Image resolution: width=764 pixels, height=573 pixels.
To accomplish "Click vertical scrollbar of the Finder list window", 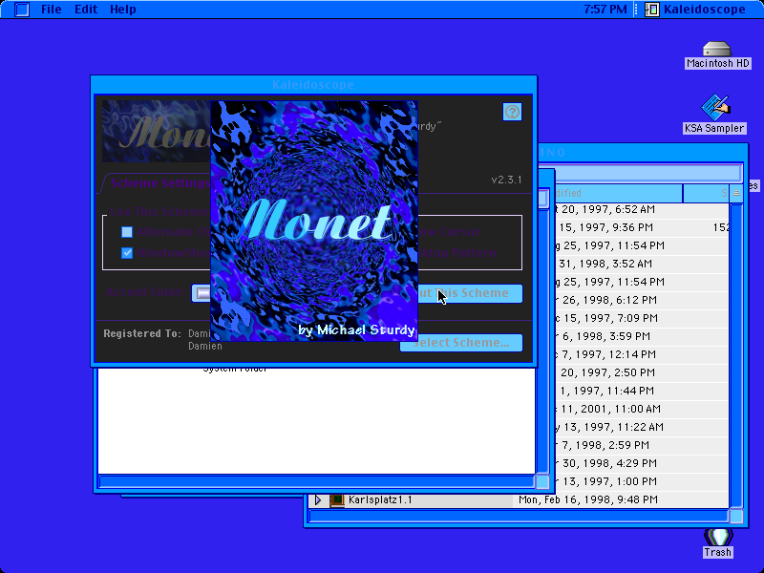I will [x=736, y=355].
